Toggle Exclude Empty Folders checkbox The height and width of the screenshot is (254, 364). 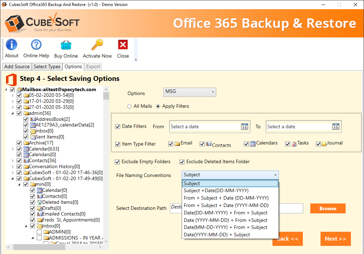click(x=117, y=162)
